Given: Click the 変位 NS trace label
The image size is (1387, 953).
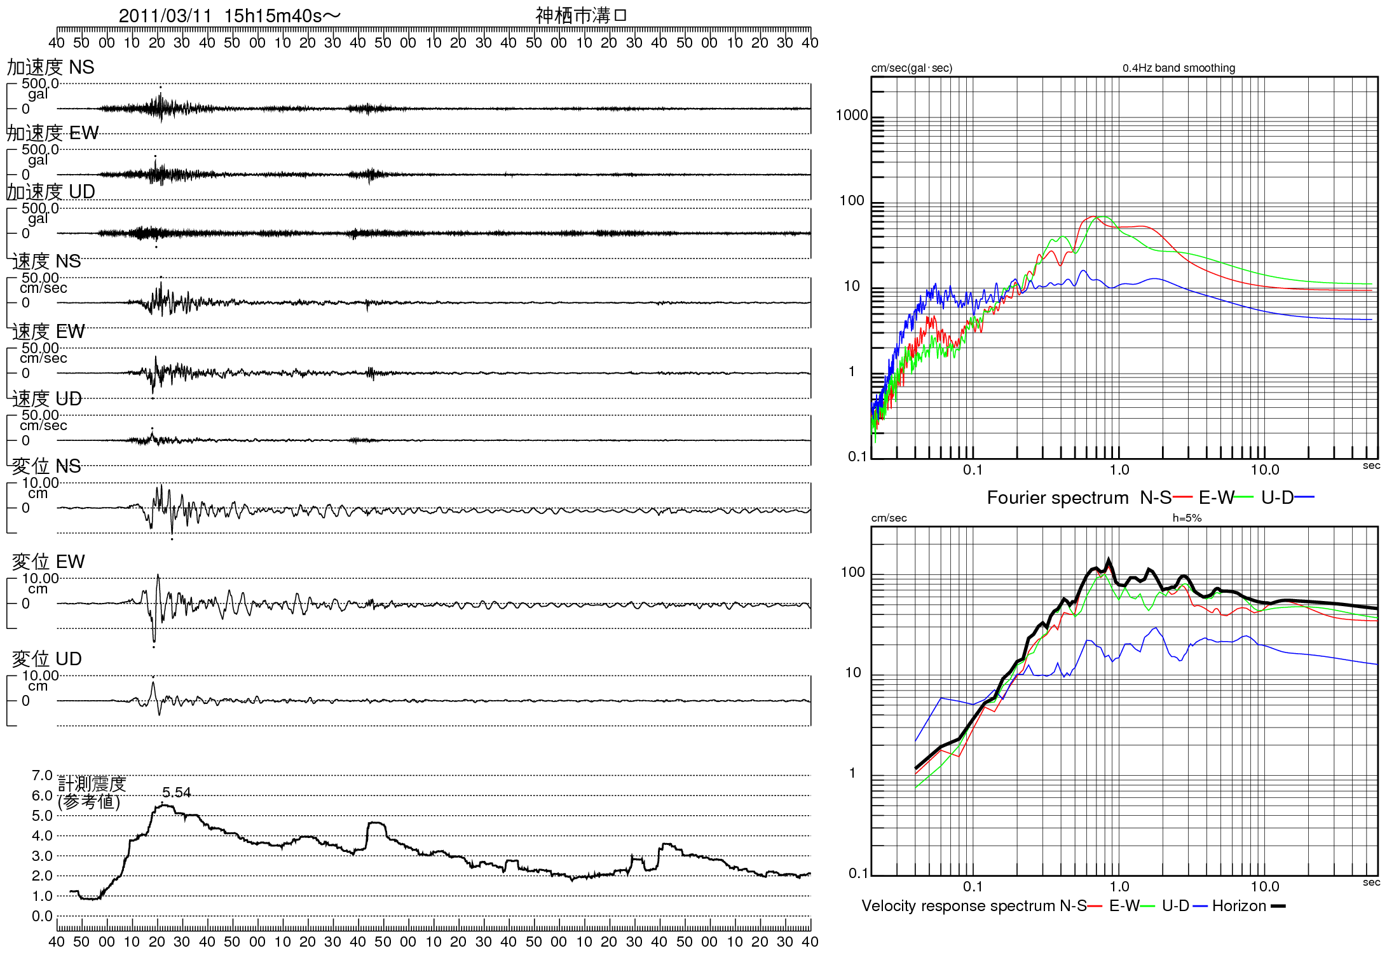Looking at the screenshot, I should coord(46,466).
